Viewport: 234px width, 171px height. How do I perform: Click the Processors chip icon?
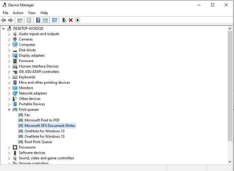click(x=15, y=147)
